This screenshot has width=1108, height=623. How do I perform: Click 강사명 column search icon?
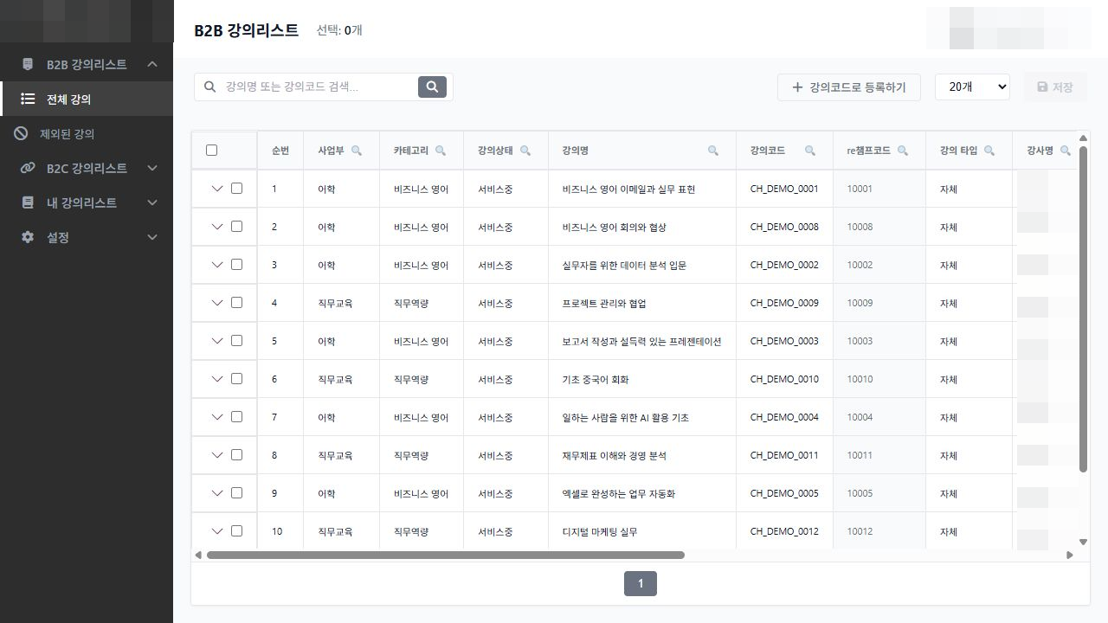point(1066,151)
